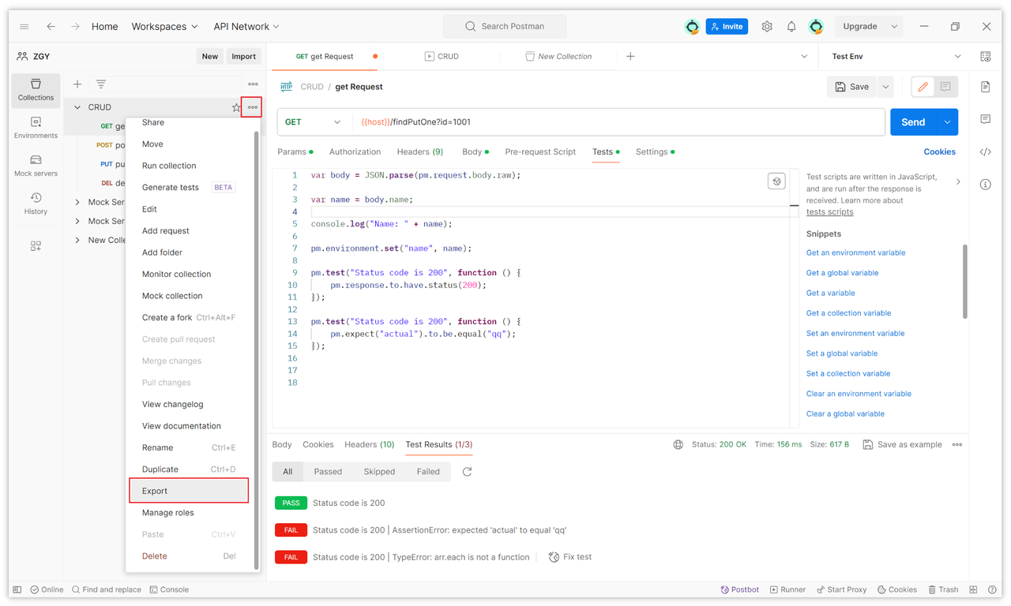Open the tabs overflow chevron
1011x606 pixels.
(x=804, y=57)
